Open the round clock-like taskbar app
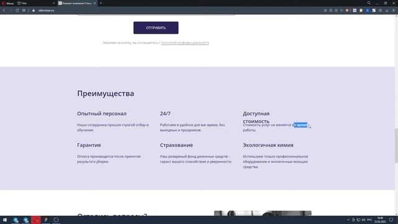 [56, 220]
